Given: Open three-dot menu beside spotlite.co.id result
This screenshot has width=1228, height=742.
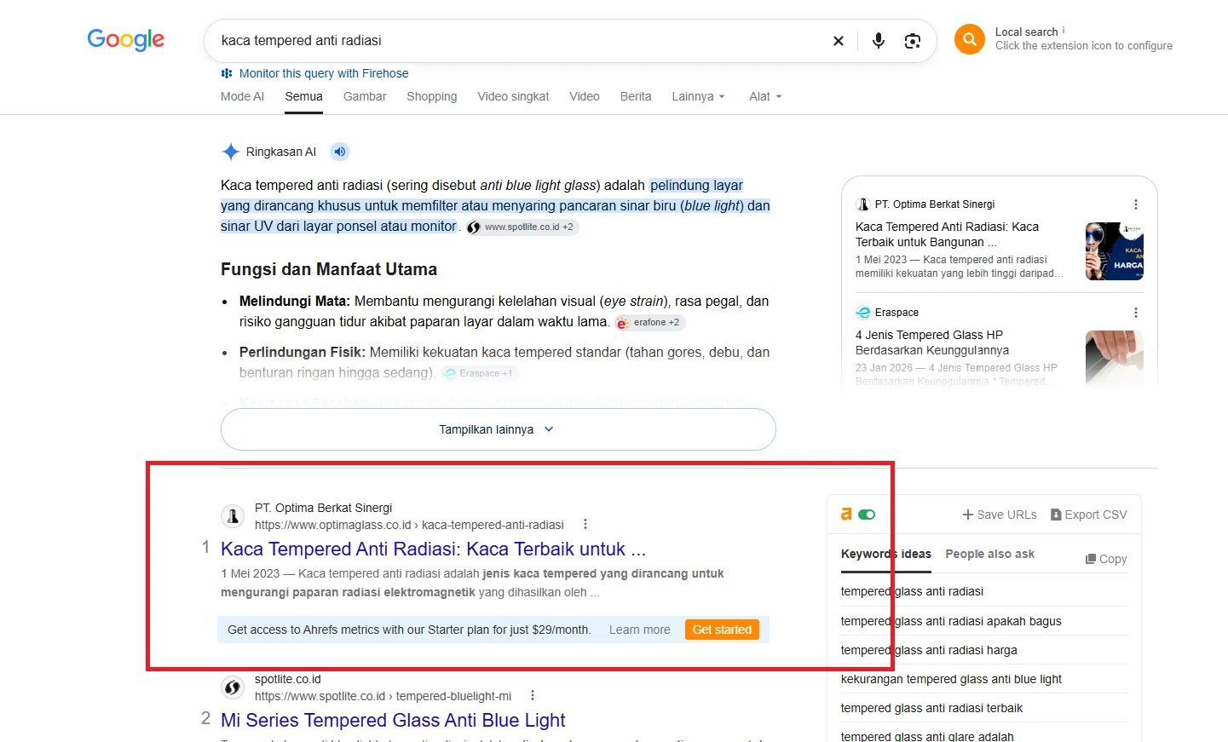Looking at the screenshot, I should 533,696.
